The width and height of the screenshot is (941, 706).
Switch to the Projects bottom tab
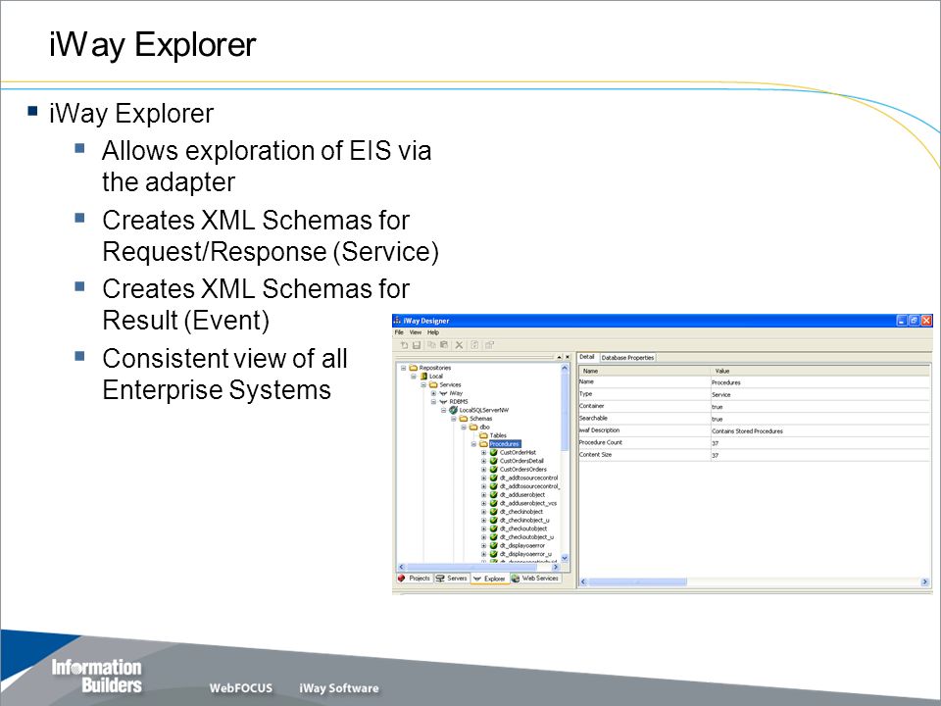click(414, 579)
